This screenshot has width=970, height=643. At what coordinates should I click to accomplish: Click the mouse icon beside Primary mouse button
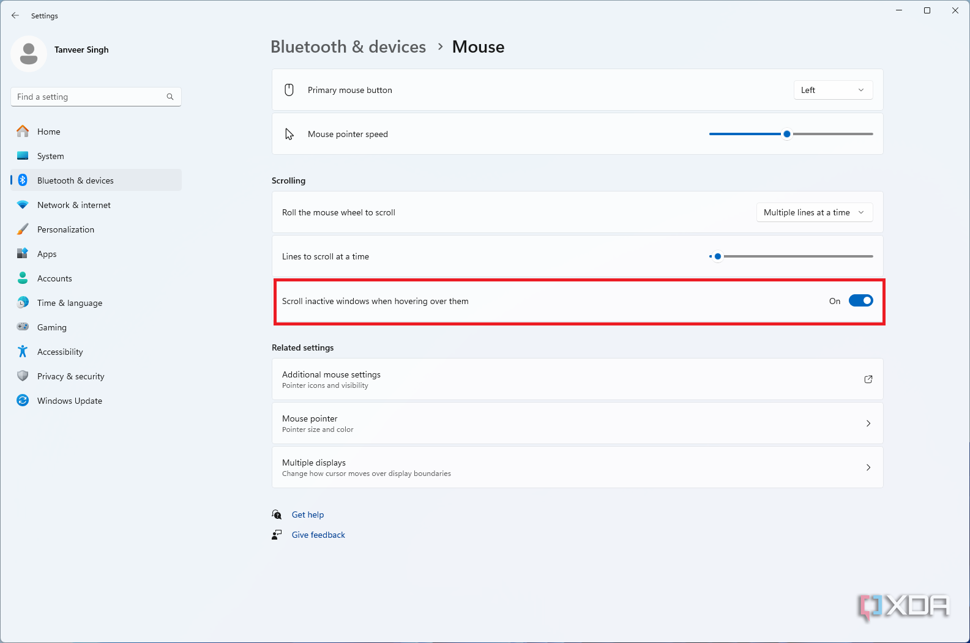(x=289, y=90)
